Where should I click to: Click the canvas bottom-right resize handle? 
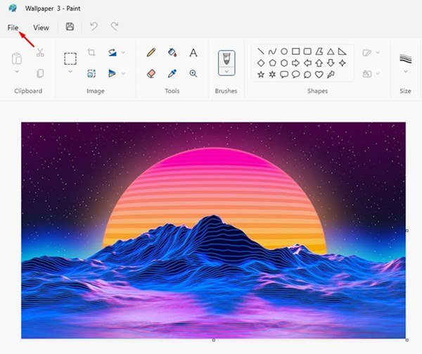point(407,340)
